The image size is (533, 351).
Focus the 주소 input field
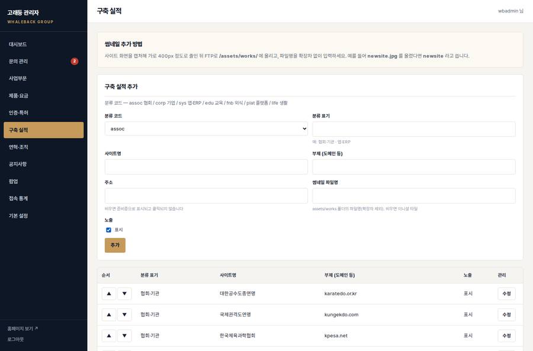tap(206, 196)
